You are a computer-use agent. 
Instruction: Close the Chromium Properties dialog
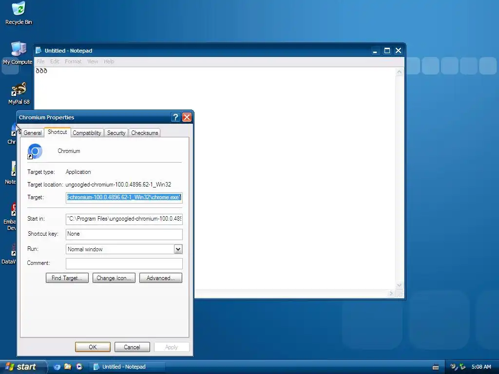pyautogui.click(x=187, y=117)
